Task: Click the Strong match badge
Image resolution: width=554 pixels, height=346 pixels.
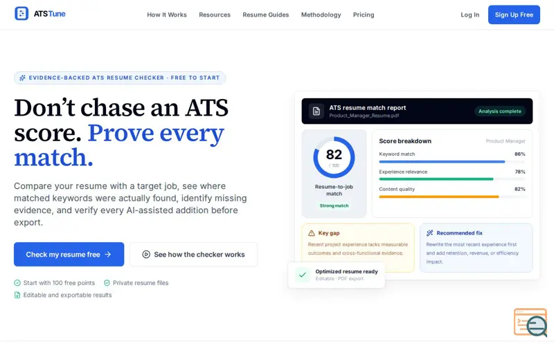Action: tap(334, 206)
